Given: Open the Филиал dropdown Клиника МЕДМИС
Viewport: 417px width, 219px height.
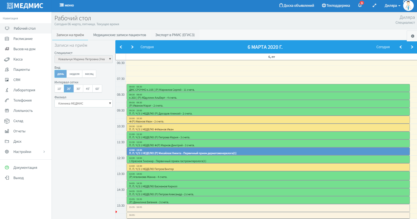Looking at the screenshot, I should tap(84, 103).
